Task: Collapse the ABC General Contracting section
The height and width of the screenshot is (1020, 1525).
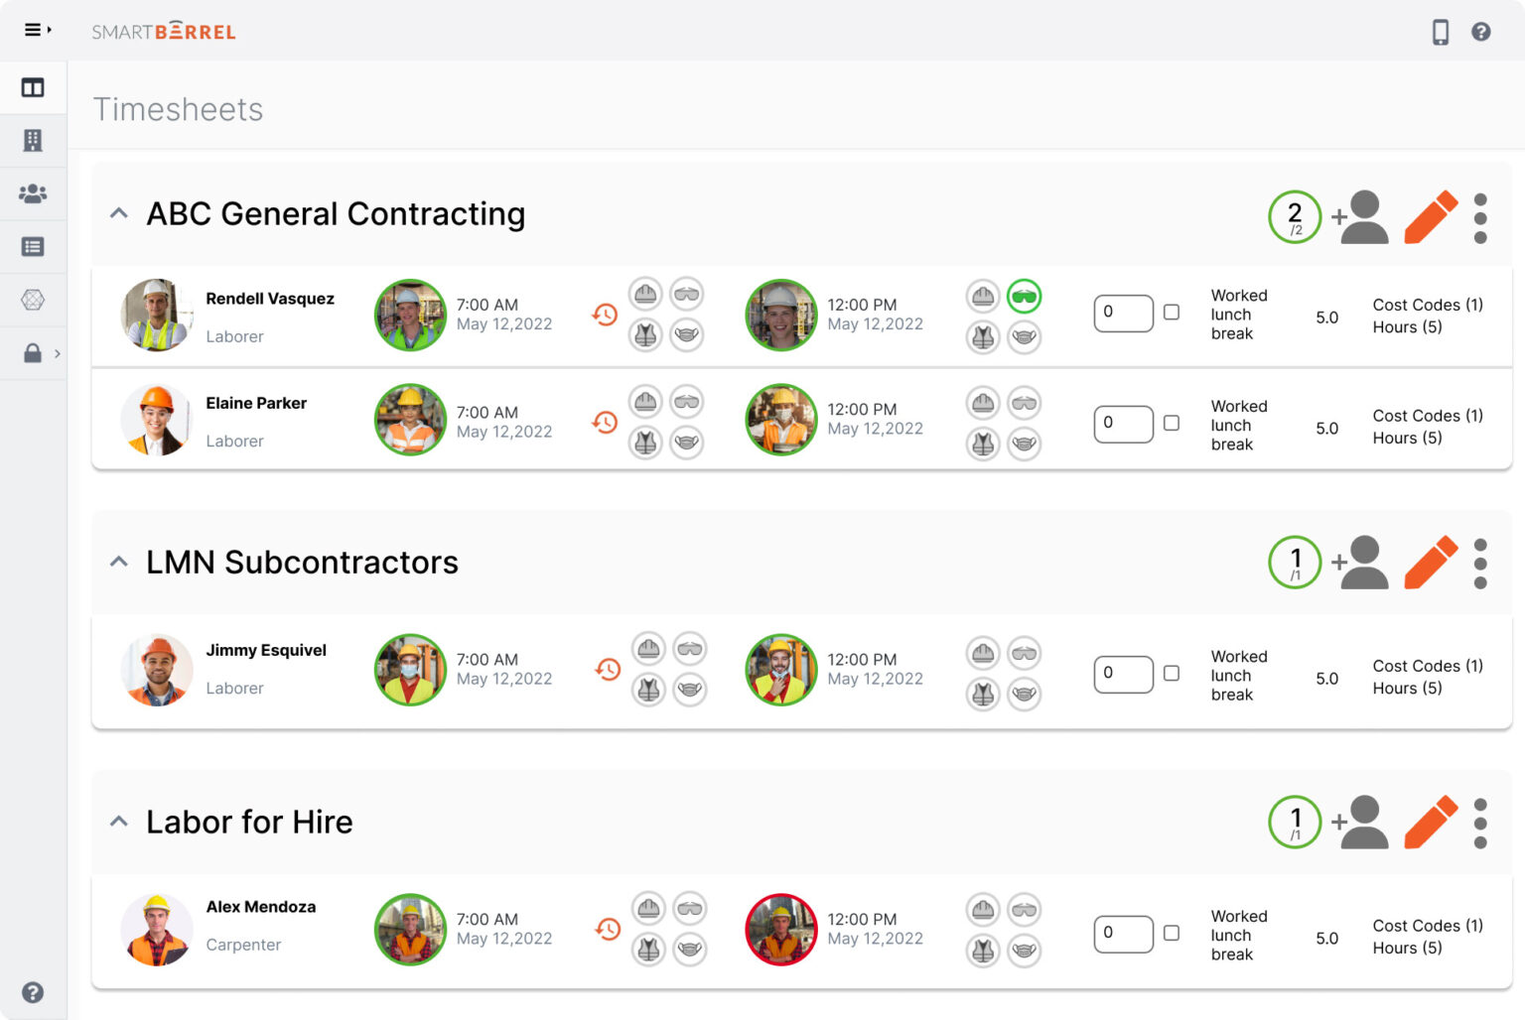Action: coord(118,213)
